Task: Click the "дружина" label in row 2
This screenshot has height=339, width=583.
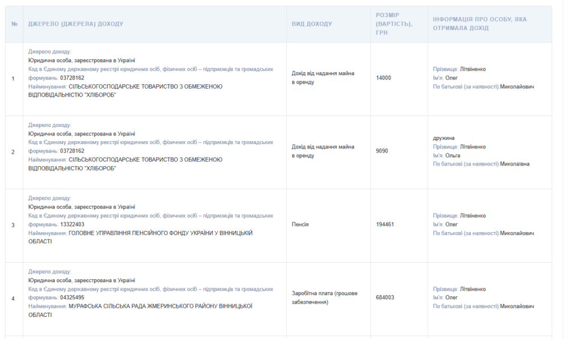Action: (444, 138)
